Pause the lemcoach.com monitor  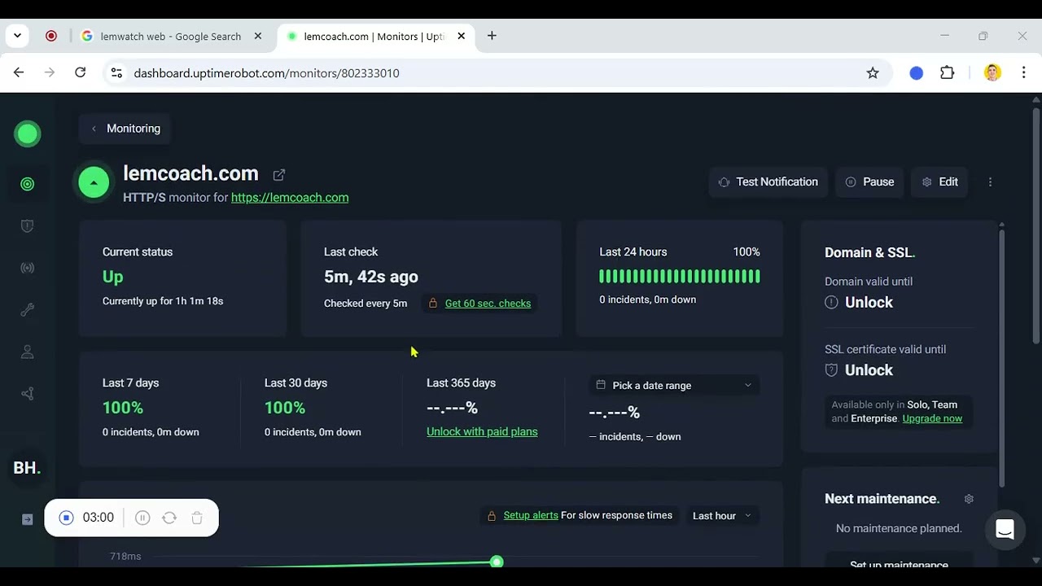click(869, 182)
